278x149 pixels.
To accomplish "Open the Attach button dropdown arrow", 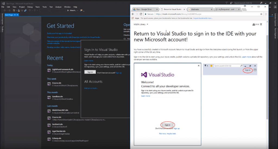I will 77,11.
